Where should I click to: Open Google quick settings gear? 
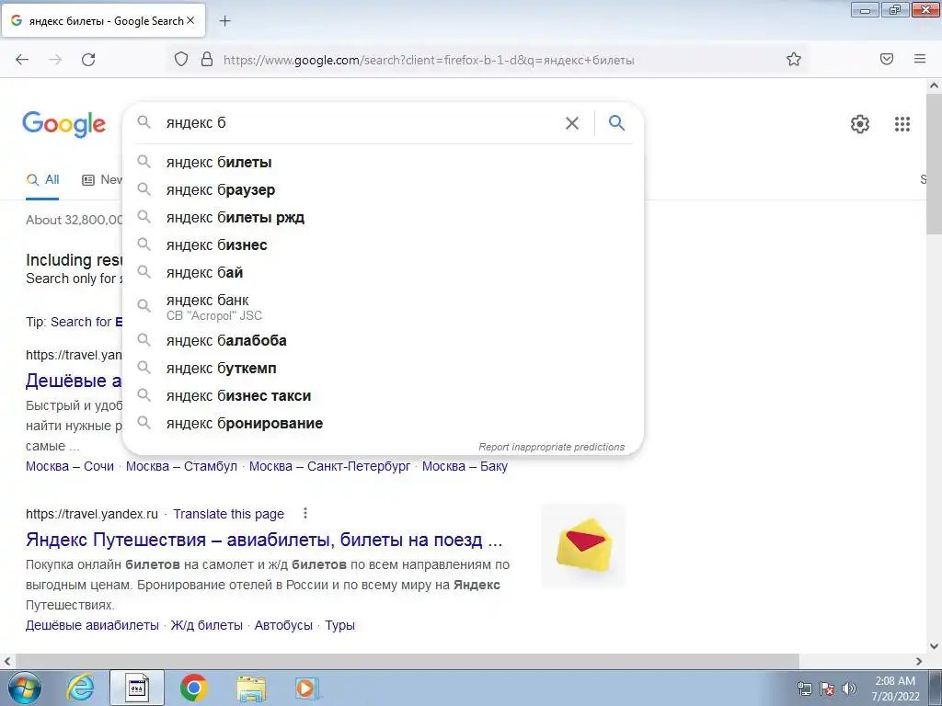pyautogui.click(x=860, y=124)
